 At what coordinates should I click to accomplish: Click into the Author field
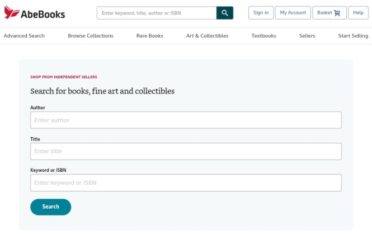tap(186, 120)
